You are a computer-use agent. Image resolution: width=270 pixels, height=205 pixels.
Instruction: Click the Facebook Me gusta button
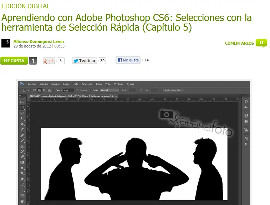[x=128, y=60]
